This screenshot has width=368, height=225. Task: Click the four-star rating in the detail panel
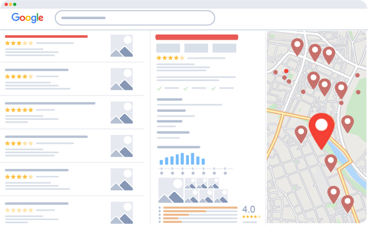click(171, 58)
